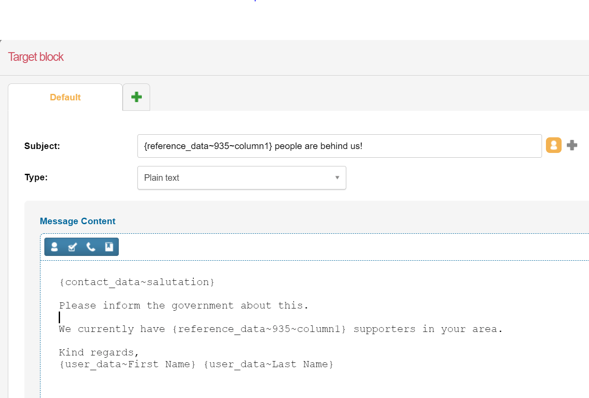Click the bookmark book icon in message toolbar
589x398 pixels.
coord(109,247)
